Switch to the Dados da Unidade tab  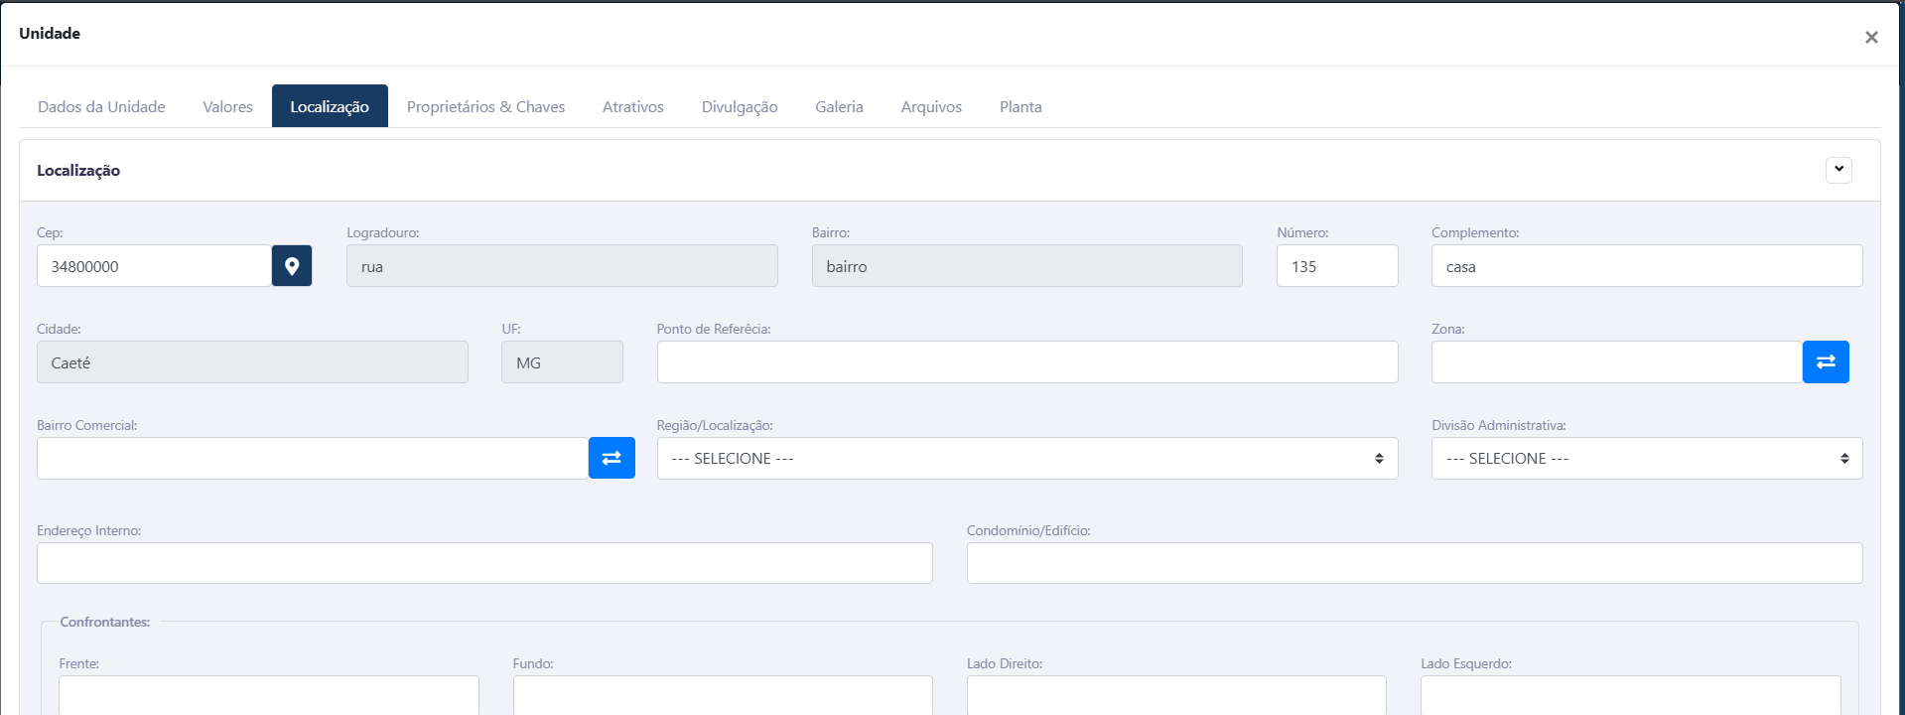[x=101, y=107]
